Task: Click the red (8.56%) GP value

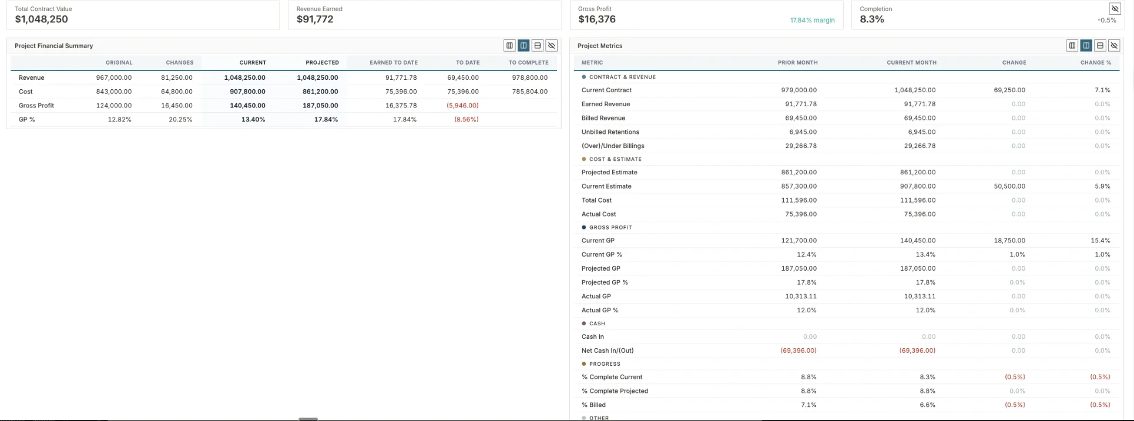Action: (466, 119)
